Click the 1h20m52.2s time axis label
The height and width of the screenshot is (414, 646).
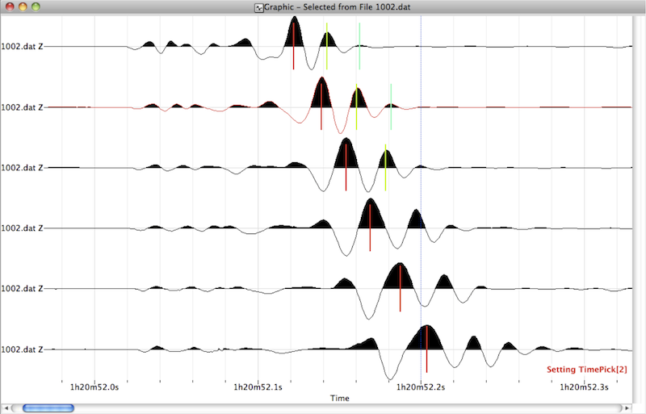coord(422,387)
